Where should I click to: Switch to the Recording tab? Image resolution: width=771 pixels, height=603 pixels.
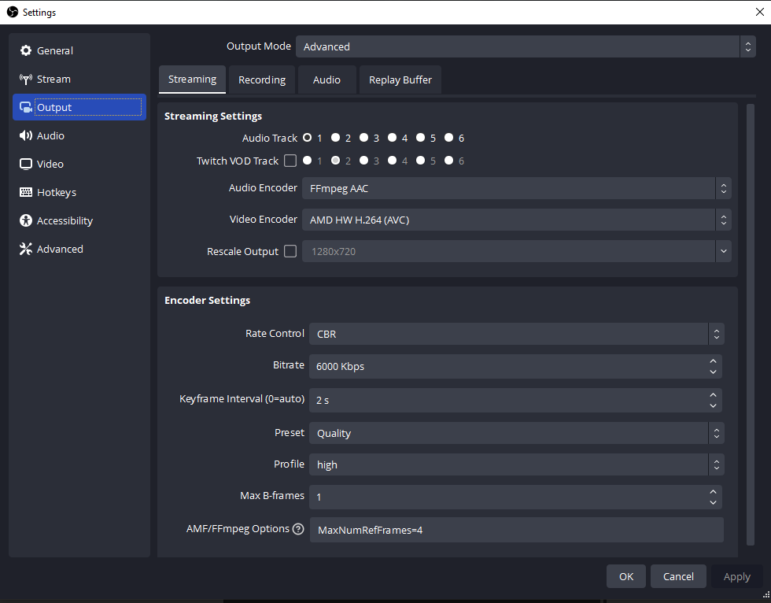[262, 80]
